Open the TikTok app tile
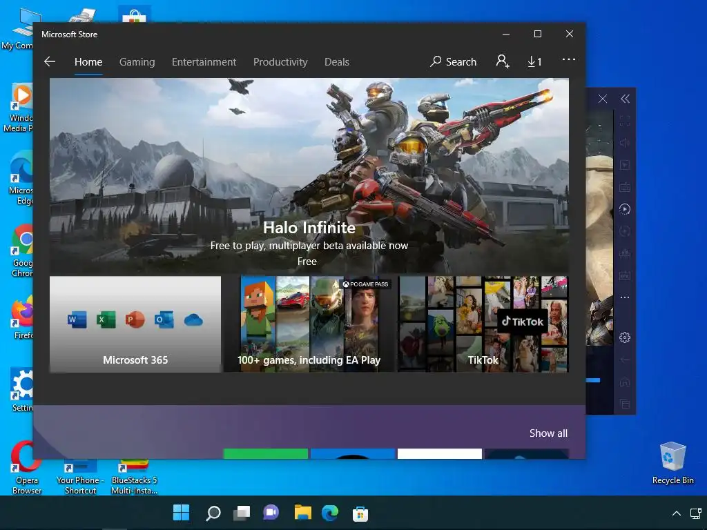The image size is (707, 530). (x=483, y=324)
